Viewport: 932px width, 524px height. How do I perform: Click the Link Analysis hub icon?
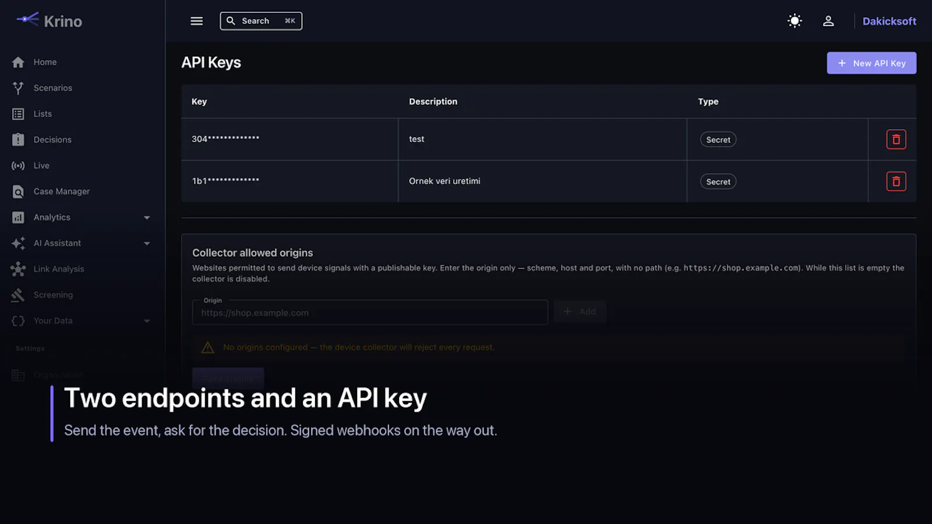(x=18, y=269)
